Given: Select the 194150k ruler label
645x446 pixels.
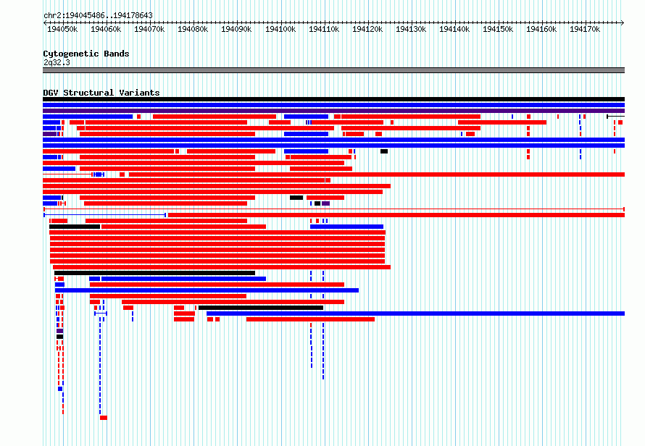Looking at the screenshot, I should click(x=498, y=29).
